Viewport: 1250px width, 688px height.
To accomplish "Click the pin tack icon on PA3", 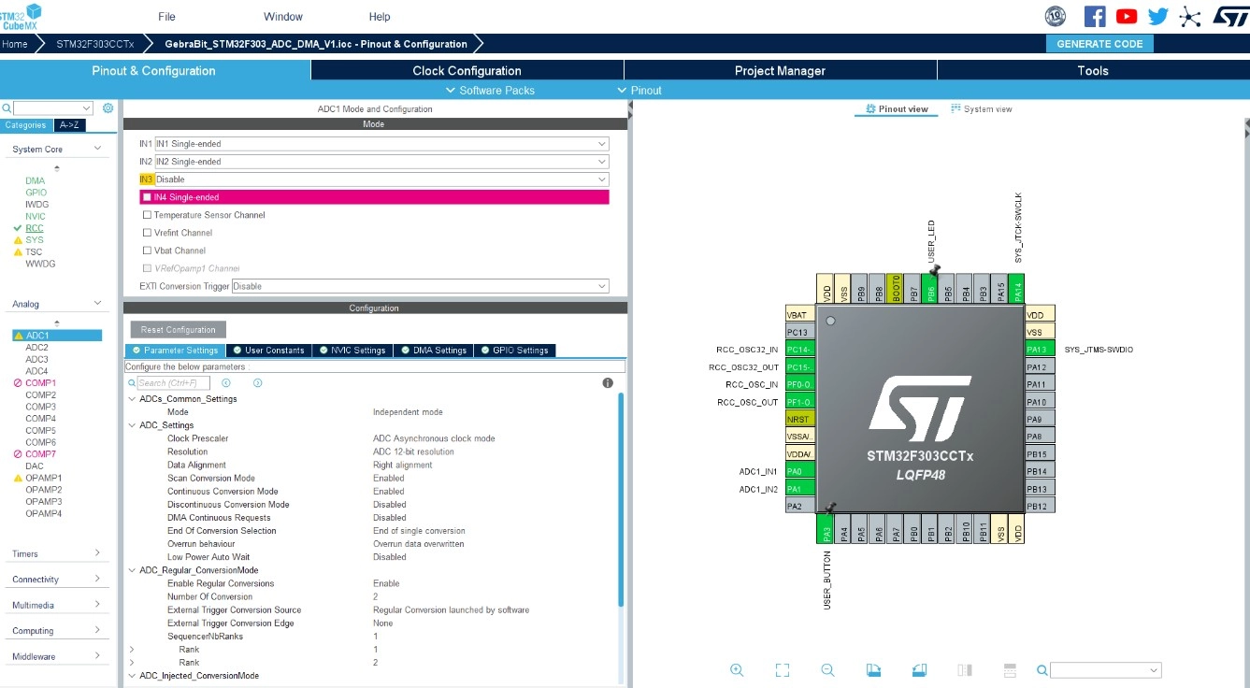I will (x=830, y=508).
